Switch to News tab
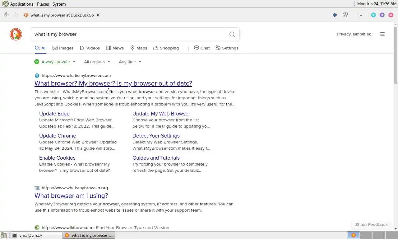 115,48
